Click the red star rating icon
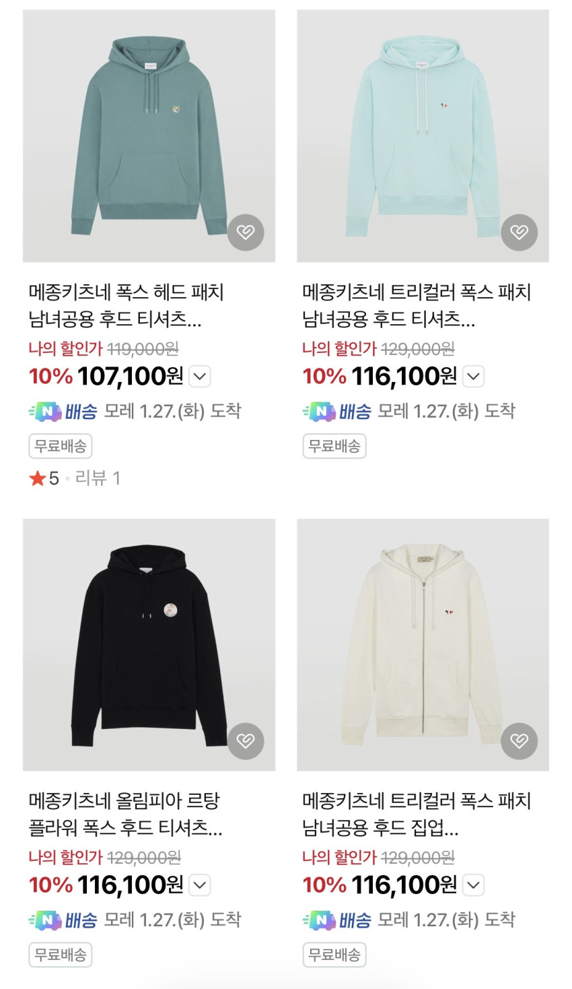The width and height of the screenshot is (572, 989). tap(37, 478)
